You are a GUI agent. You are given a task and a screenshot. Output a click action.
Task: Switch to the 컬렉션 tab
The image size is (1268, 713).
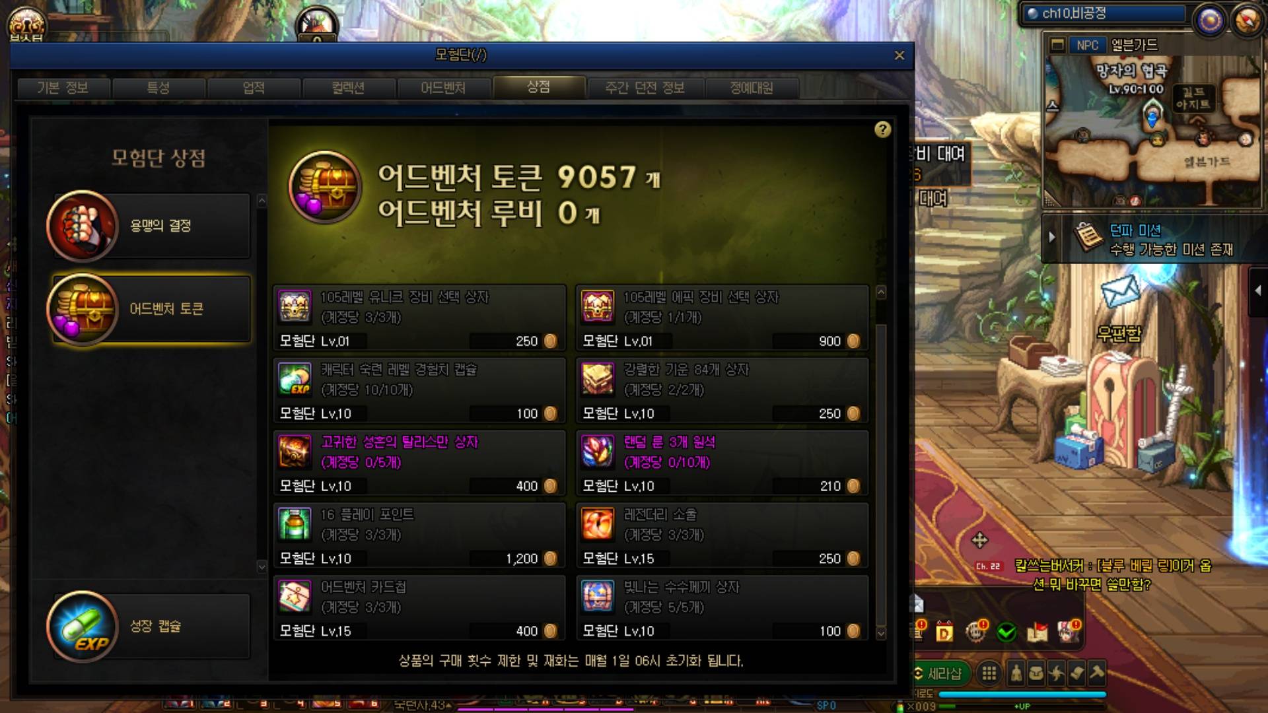point(348,88)
